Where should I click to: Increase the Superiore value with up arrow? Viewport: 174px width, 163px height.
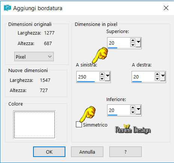coord(133,41)
